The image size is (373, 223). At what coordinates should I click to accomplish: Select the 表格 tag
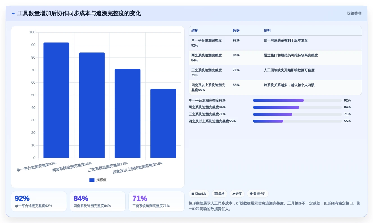click(x=220, y=194)
